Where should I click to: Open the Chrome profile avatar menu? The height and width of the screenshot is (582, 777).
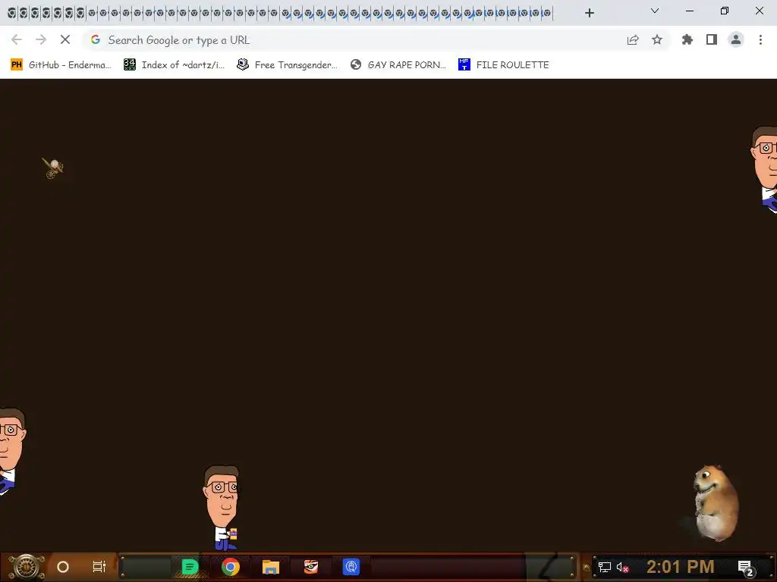[x=736, y=39]
